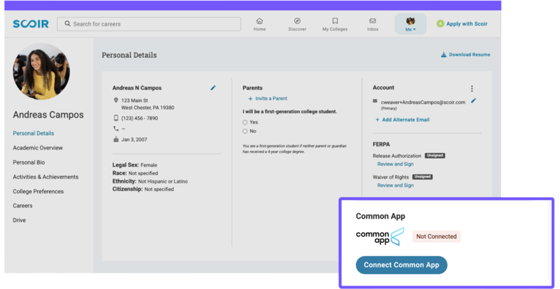Open the Inbox envelope icon
The width and height of the screenshot is (560, 289).
[372, 22]
